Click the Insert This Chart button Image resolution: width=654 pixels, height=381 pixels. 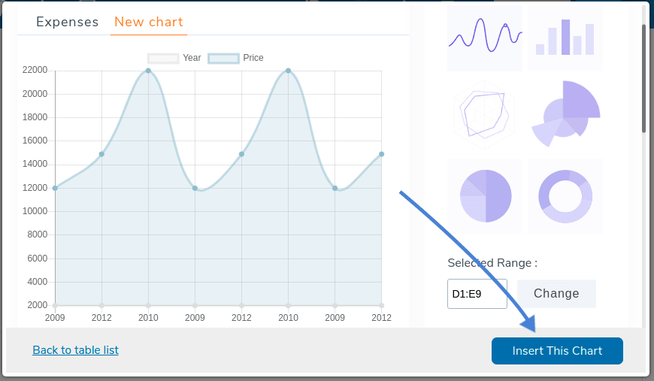(557, 351)
